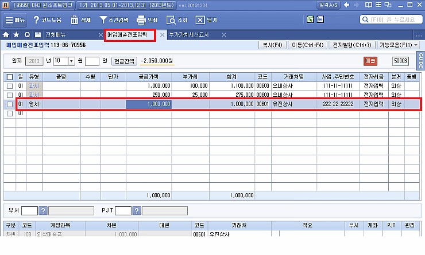Check the empty last row checkbox
Viewport: 425px width, 255px height.
10,113
